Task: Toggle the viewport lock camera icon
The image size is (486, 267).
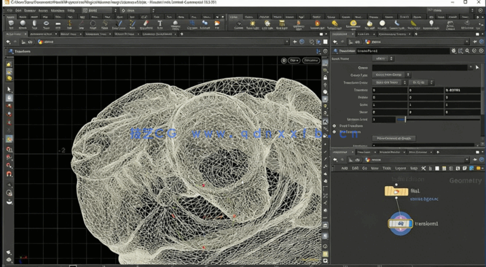Action: pos(325,77)
